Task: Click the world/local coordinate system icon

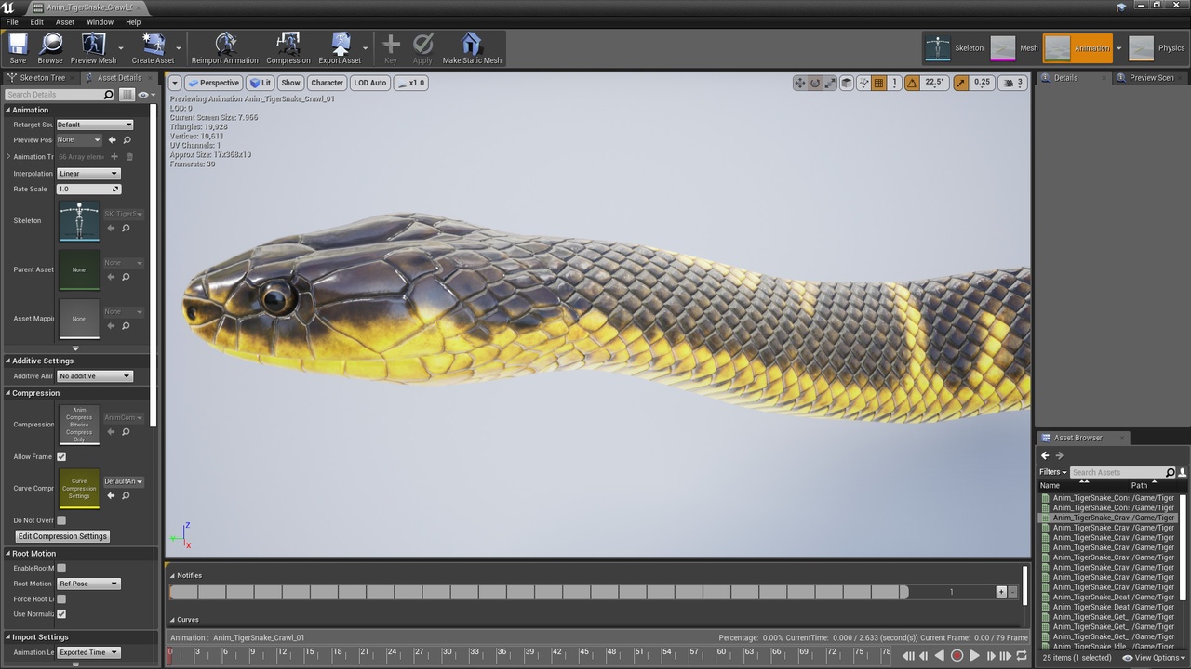Action: click(863, 83)
